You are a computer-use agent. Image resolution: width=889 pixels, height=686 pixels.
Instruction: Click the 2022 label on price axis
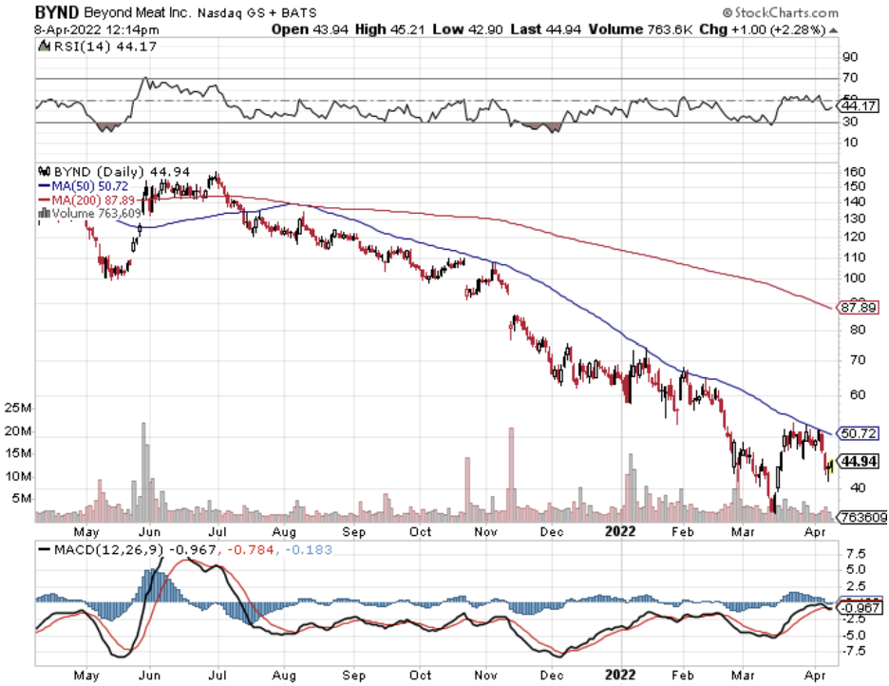pos(620,532)
